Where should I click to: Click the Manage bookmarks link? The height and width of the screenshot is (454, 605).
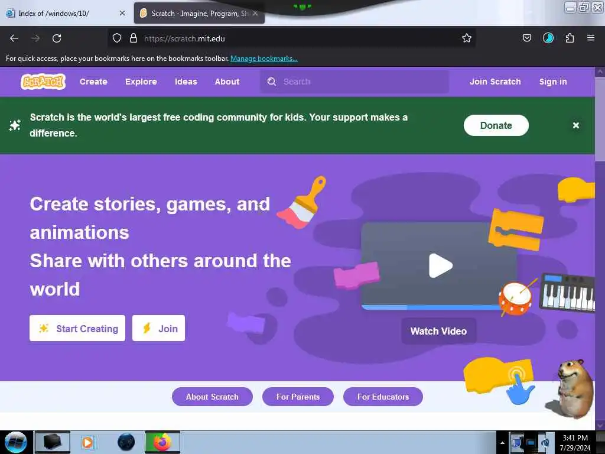coord(264,59)
